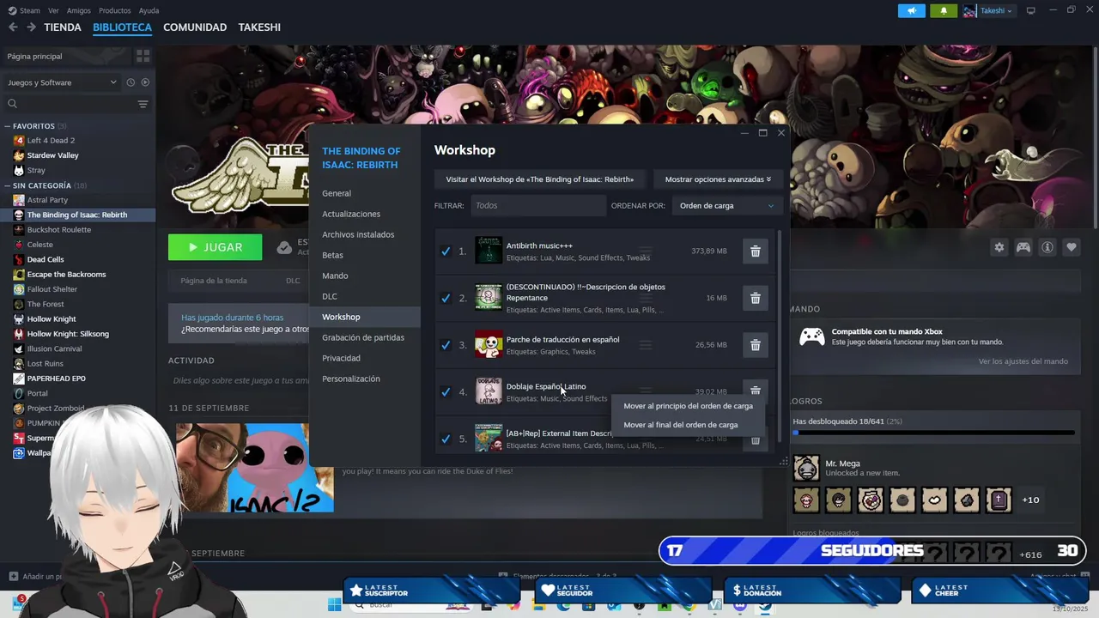Click the Workshop list scrollbar

coord(780,335)
